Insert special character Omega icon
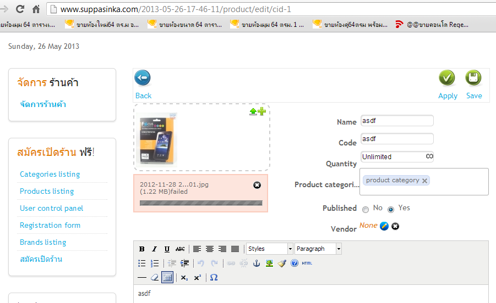Screen dimensions: 496x303 [214, 278]
